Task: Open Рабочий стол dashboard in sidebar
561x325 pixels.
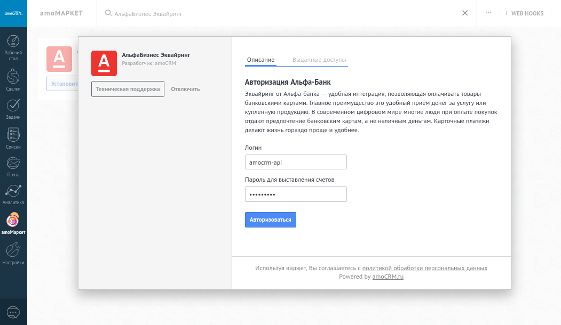Action: click(13, 47)
